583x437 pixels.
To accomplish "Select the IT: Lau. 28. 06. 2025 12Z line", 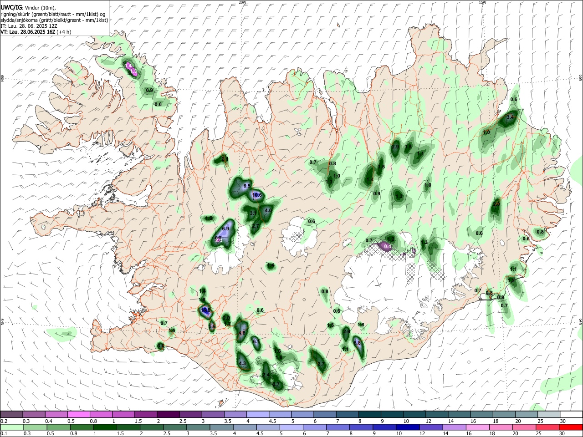I will (29, 26).
